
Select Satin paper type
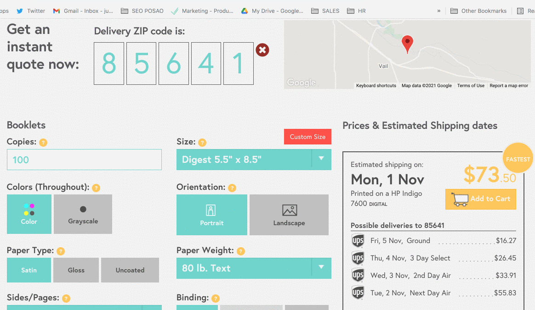(29, 270)
